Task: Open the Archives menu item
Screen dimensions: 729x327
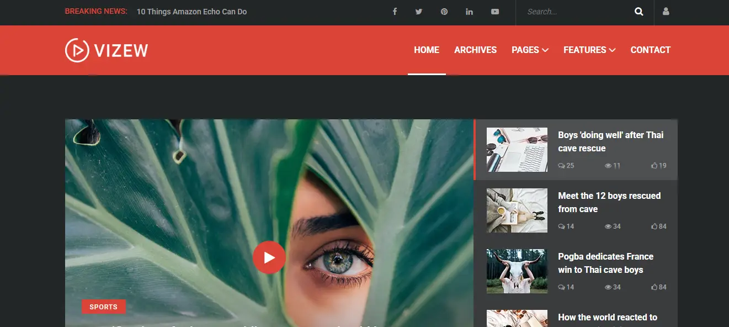Action: click(x=475, y=50)
